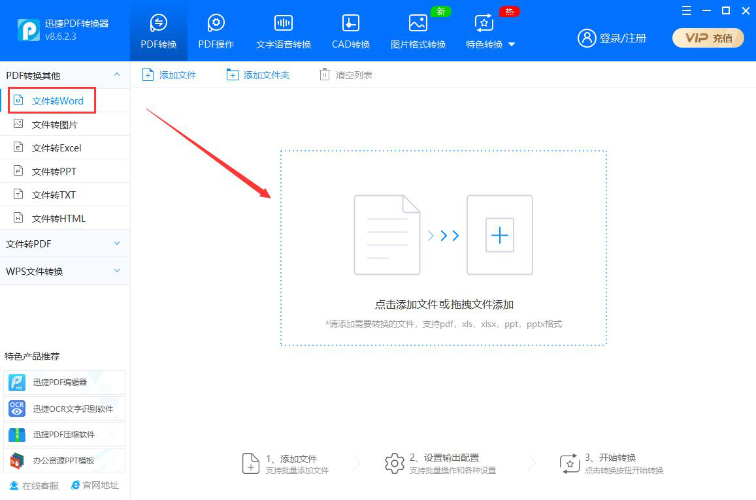Open the 迅捷PDF压缩软件 product label

pyautogui.click(x=63, y=435)
